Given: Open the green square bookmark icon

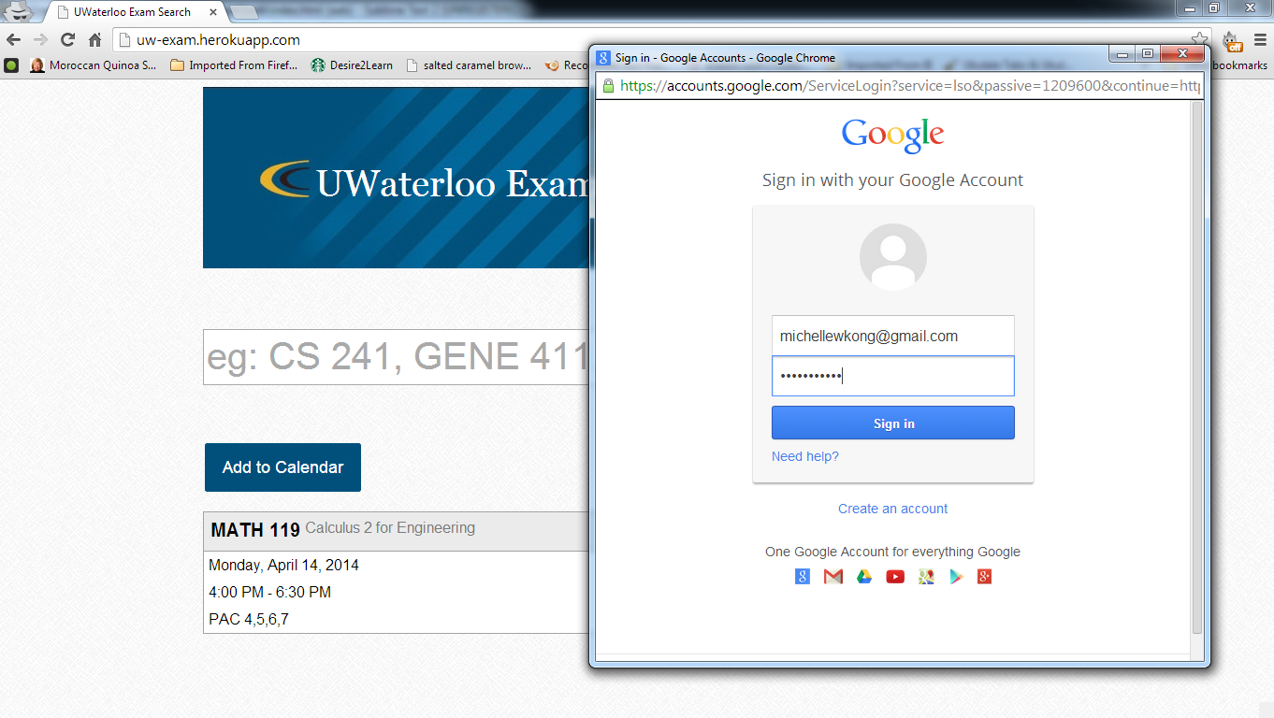Looking at the screenshot, I should tap(11, 65).
